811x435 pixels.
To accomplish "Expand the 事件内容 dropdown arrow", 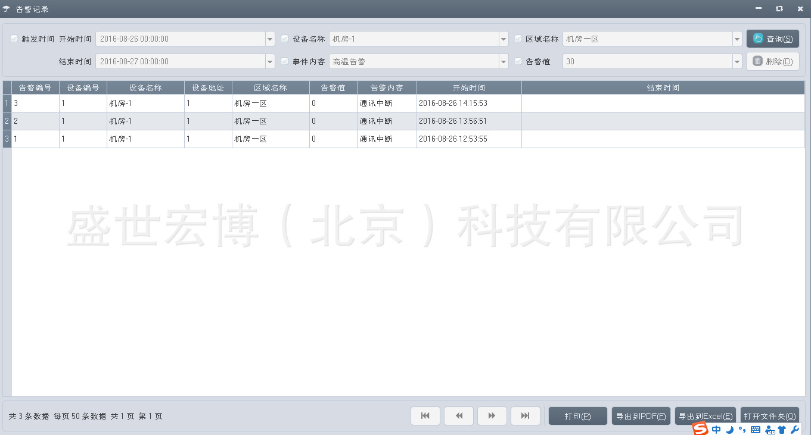I will [504, 61].
